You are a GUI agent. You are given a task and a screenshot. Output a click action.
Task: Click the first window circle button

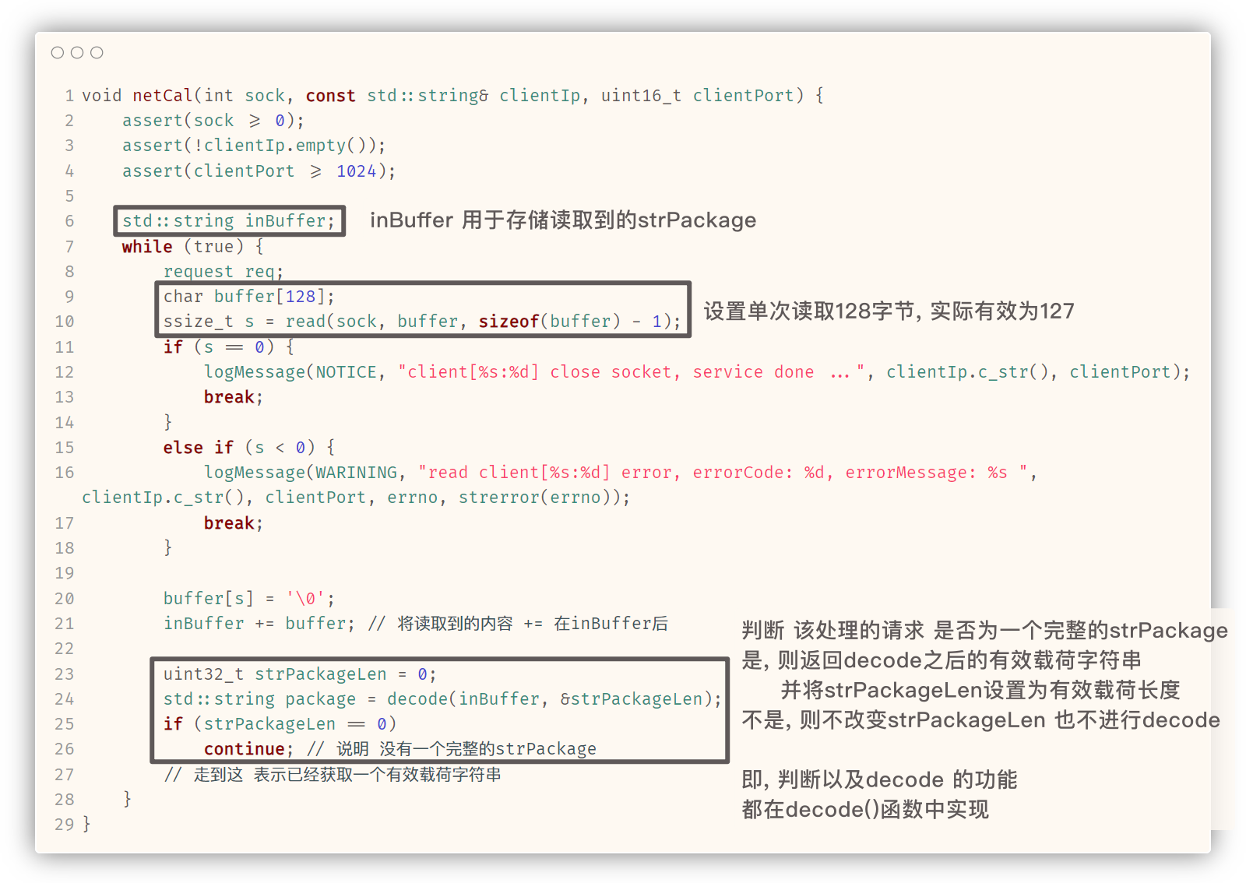(x=58, y=52)
